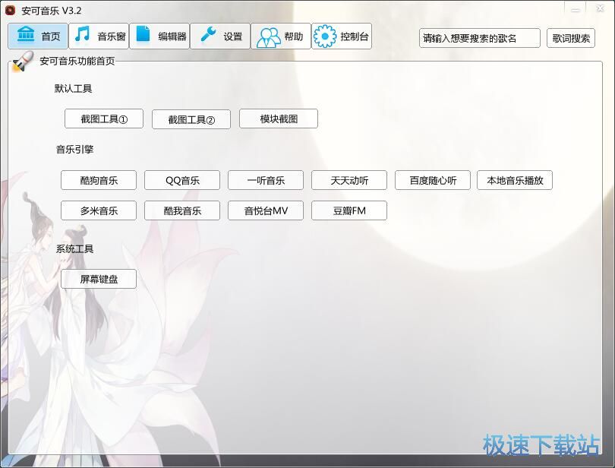615x468 pixels.
Task: Select the 百度随心听 engine
Action: 433,180
